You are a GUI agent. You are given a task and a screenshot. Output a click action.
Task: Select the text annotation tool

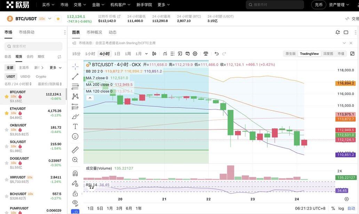point(75,126)
